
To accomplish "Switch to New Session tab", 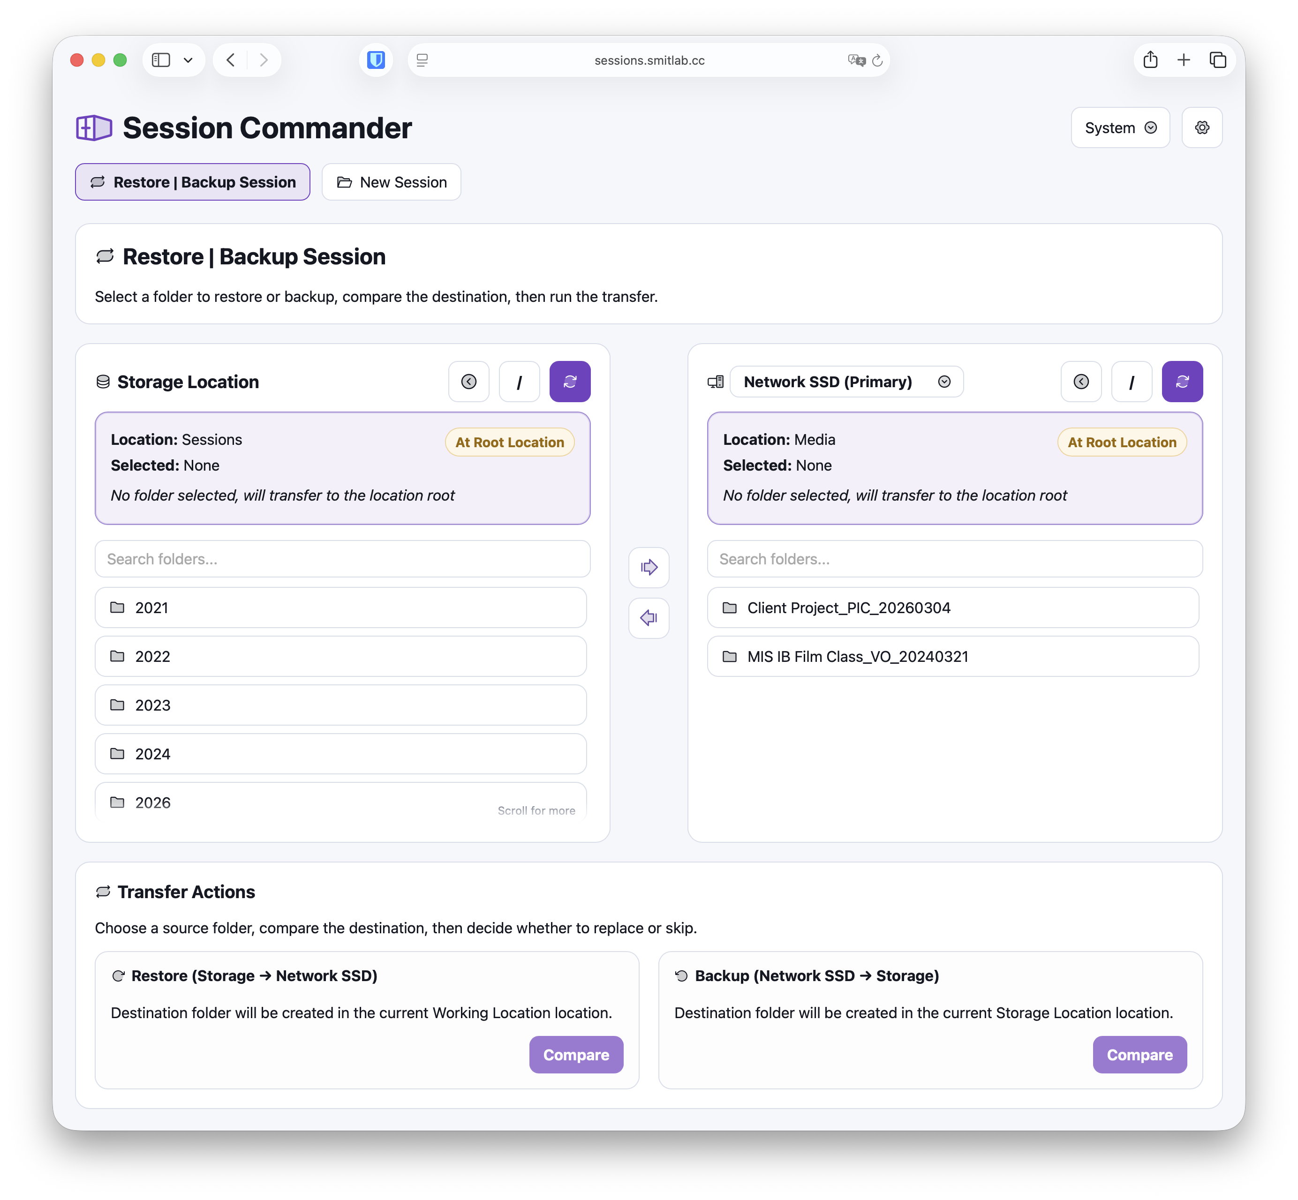I will pos(391,182).
